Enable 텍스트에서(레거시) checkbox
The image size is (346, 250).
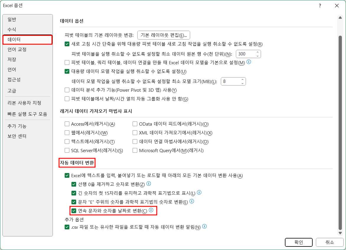[x=67, y=142]
